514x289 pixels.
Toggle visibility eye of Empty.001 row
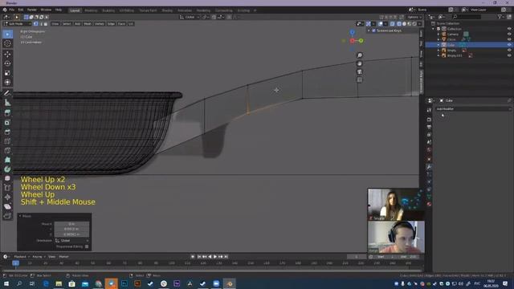pos(509,55)
